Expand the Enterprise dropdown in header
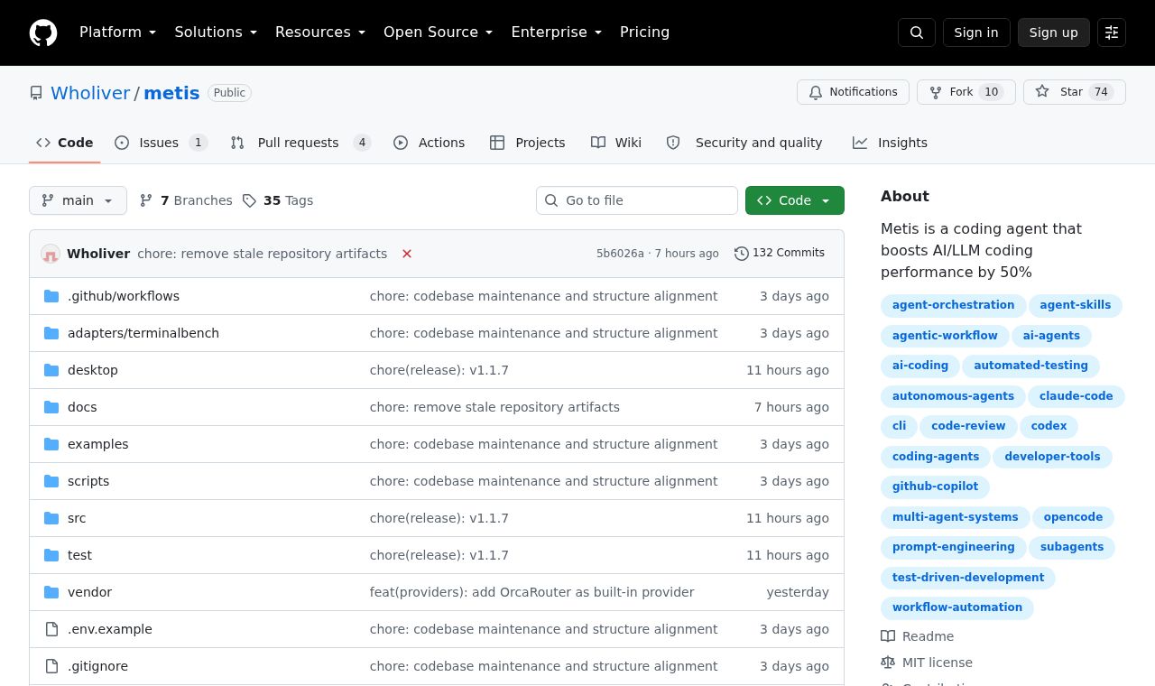The image size is (1155, 686). coord(557,32)
